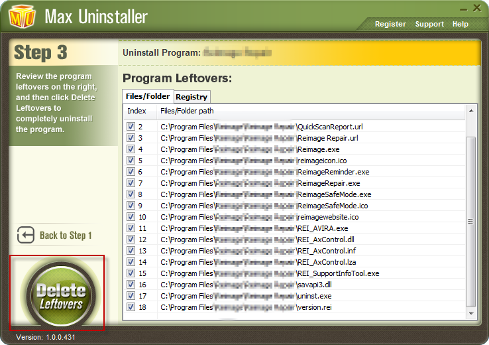
Task: Click the scrollbar up arrow
Action: coord(471,111)
